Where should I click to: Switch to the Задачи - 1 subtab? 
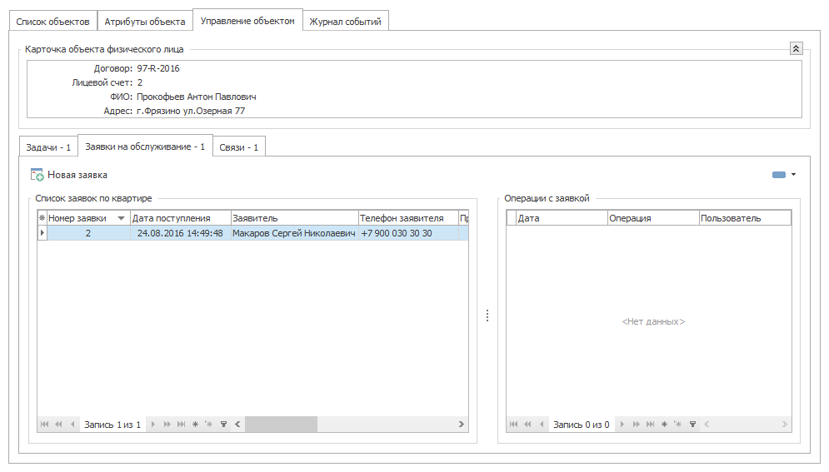(48, 147)
